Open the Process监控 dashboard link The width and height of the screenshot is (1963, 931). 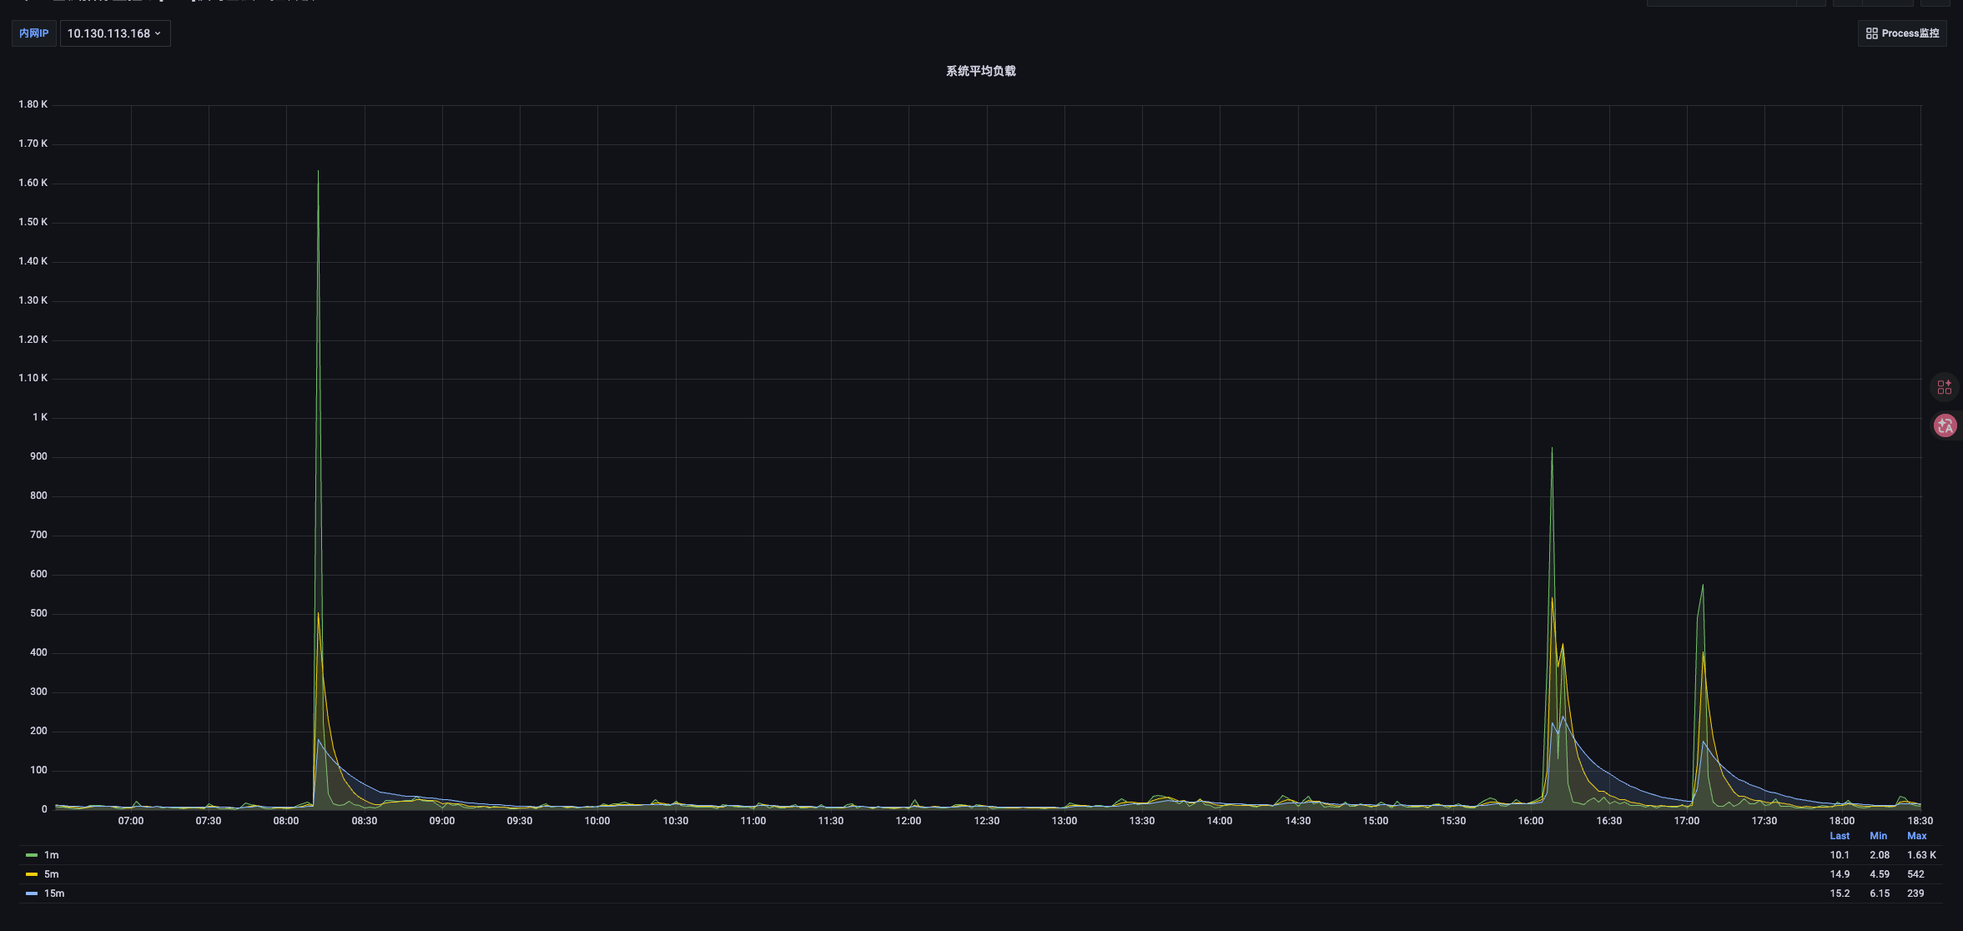coord(1910,33)
